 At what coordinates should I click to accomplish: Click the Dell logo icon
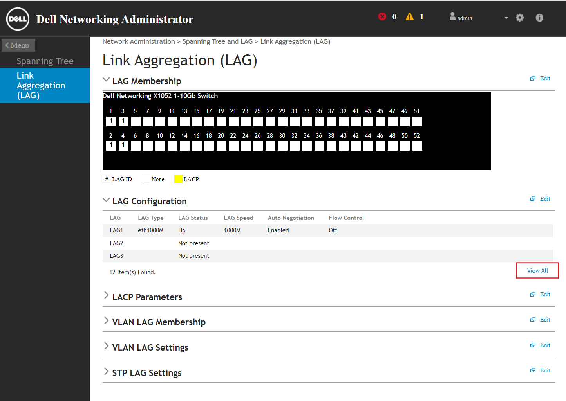[x=18, y=19]
